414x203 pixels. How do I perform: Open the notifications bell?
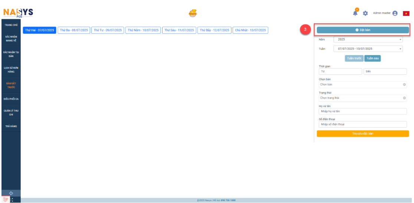[x=355, y=13]
